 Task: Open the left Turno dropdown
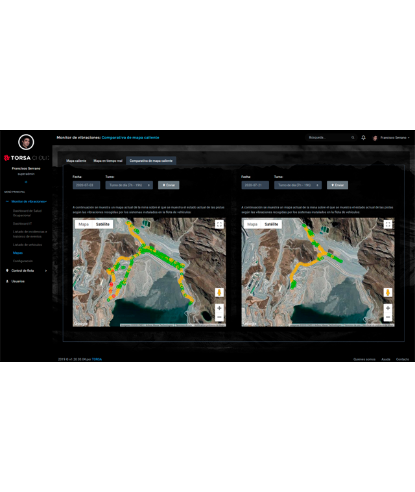pyautogui.click(x=129, y=184)
